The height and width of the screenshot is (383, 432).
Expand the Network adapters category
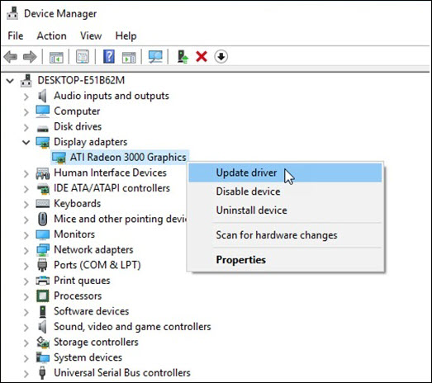26,251
